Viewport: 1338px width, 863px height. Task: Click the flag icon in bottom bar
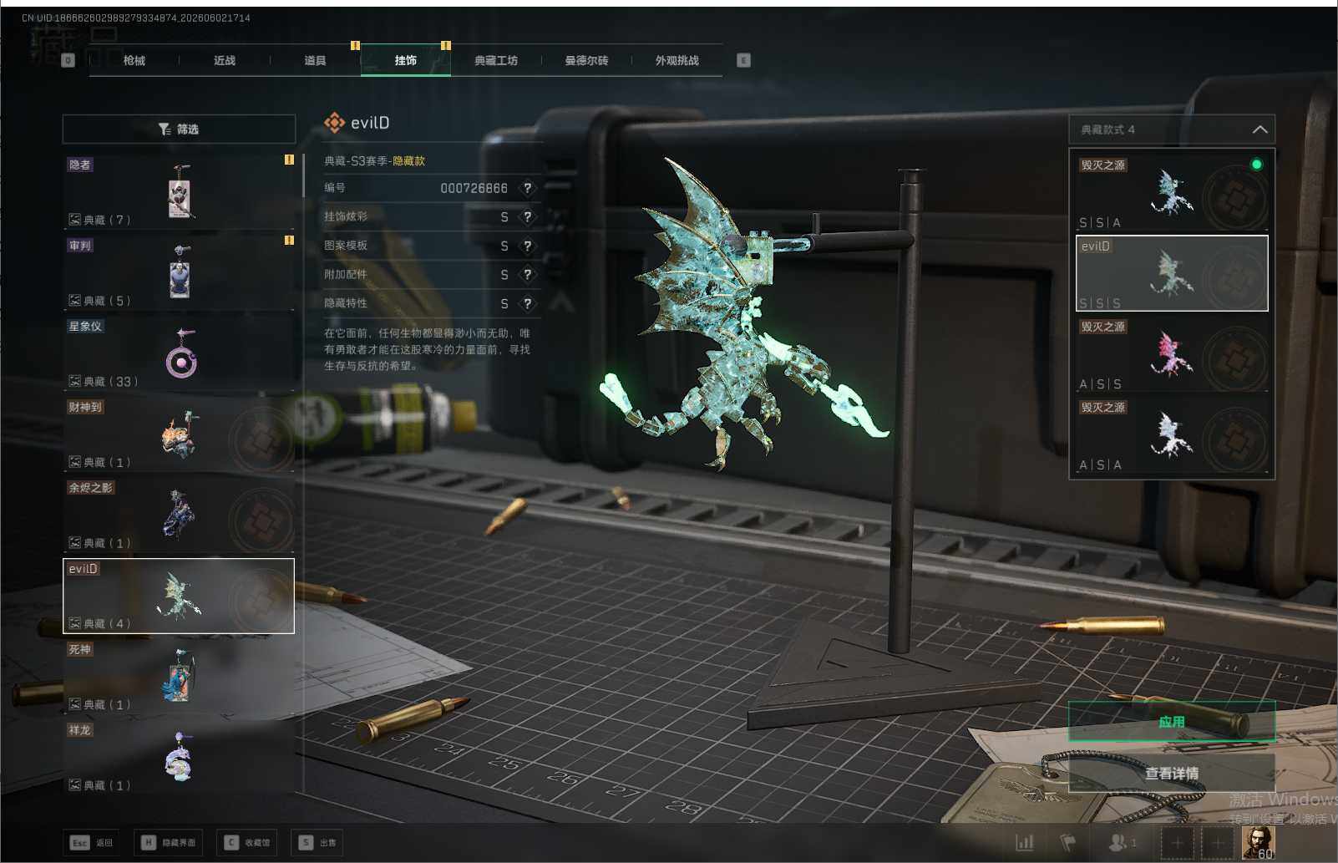(x=1067, y=842)
